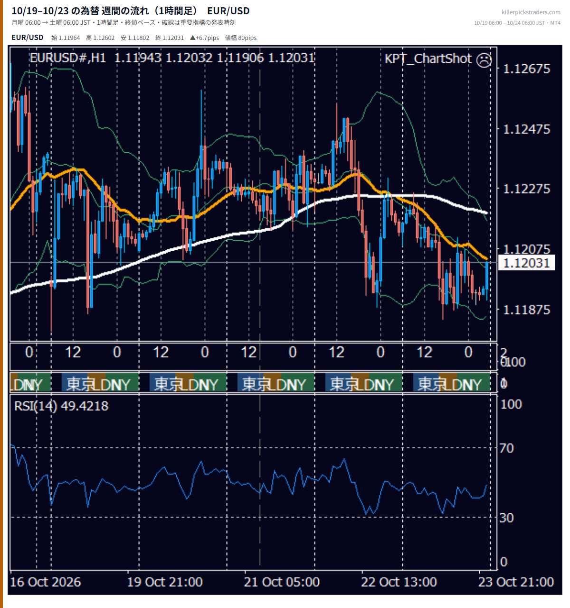Click the RSI(14) 49.4218 indicator label

pos(61,406)
